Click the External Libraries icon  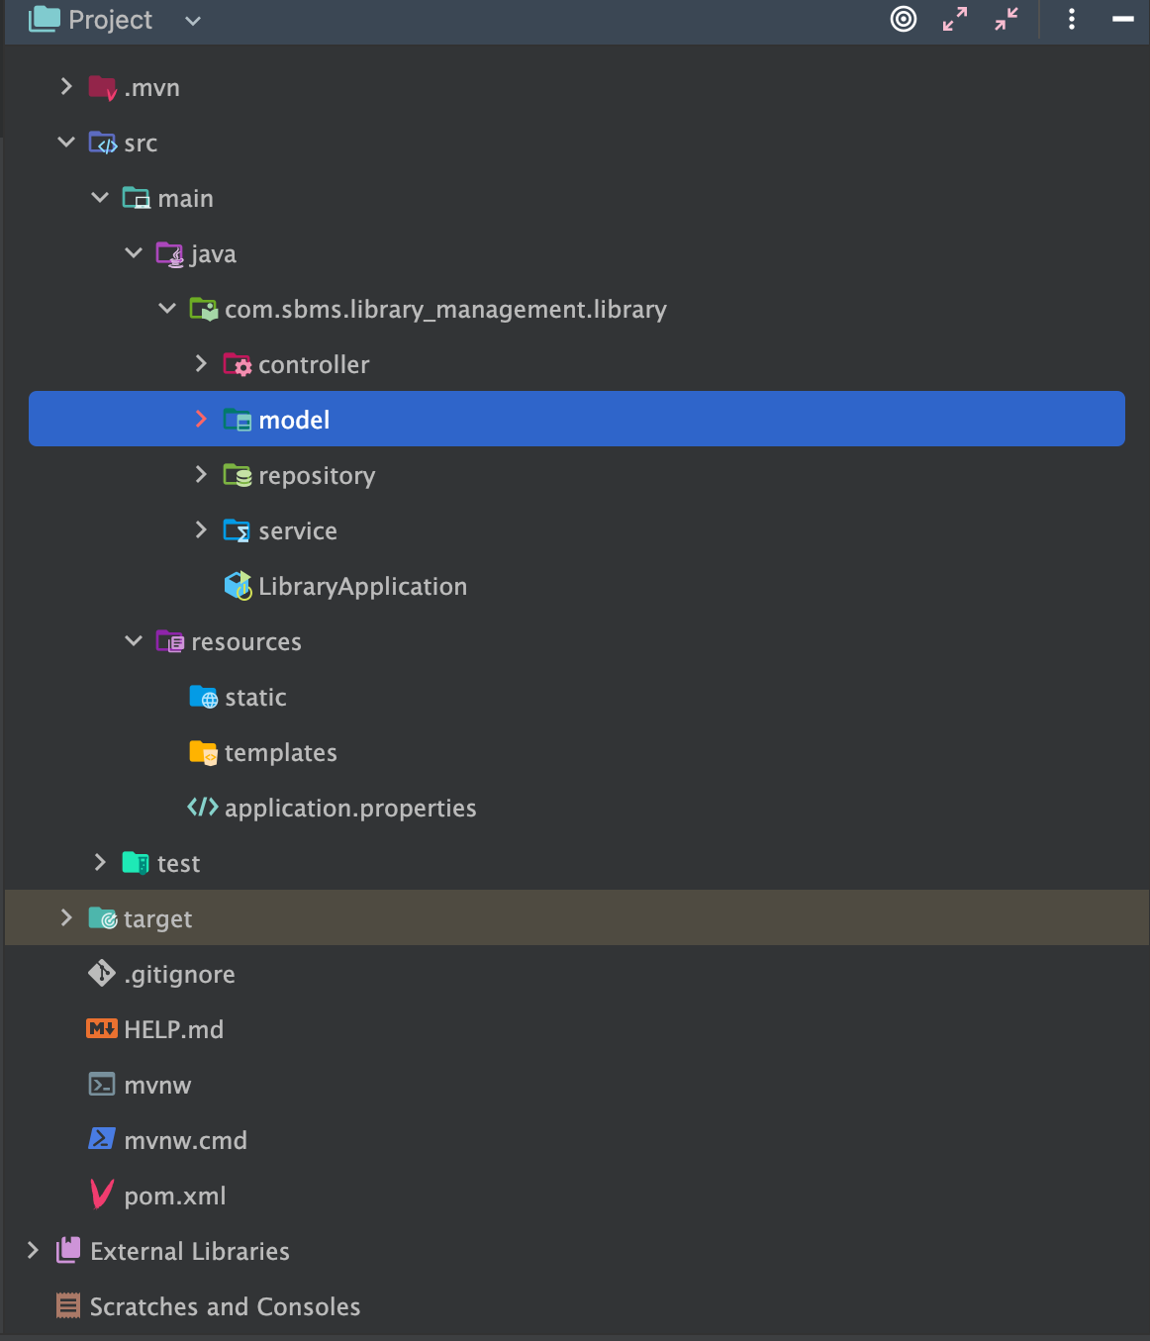[x=68, y=1250]
